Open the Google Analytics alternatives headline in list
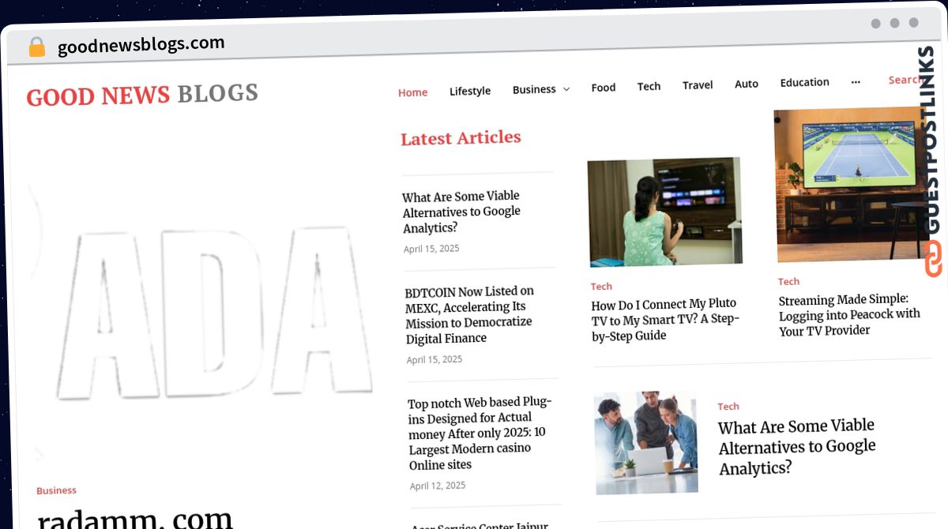The height and width of the screenshot is (529, 948). [461, 212]
